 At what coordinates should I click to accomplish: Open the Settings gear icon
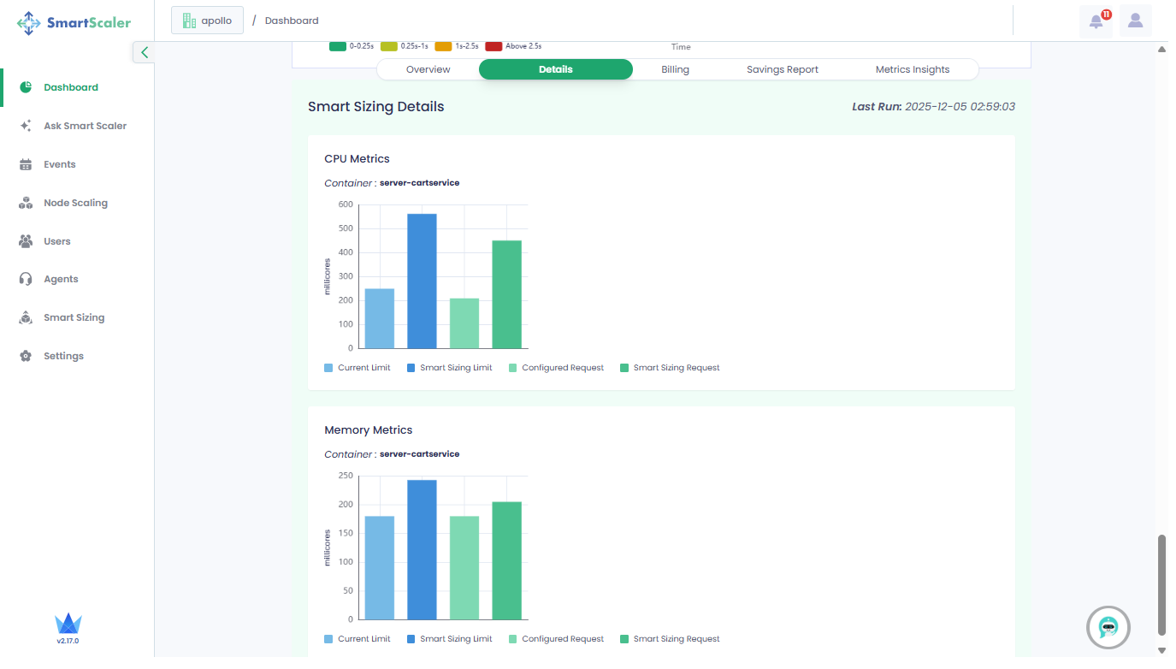pyautogui.click(x=26, y=356)
